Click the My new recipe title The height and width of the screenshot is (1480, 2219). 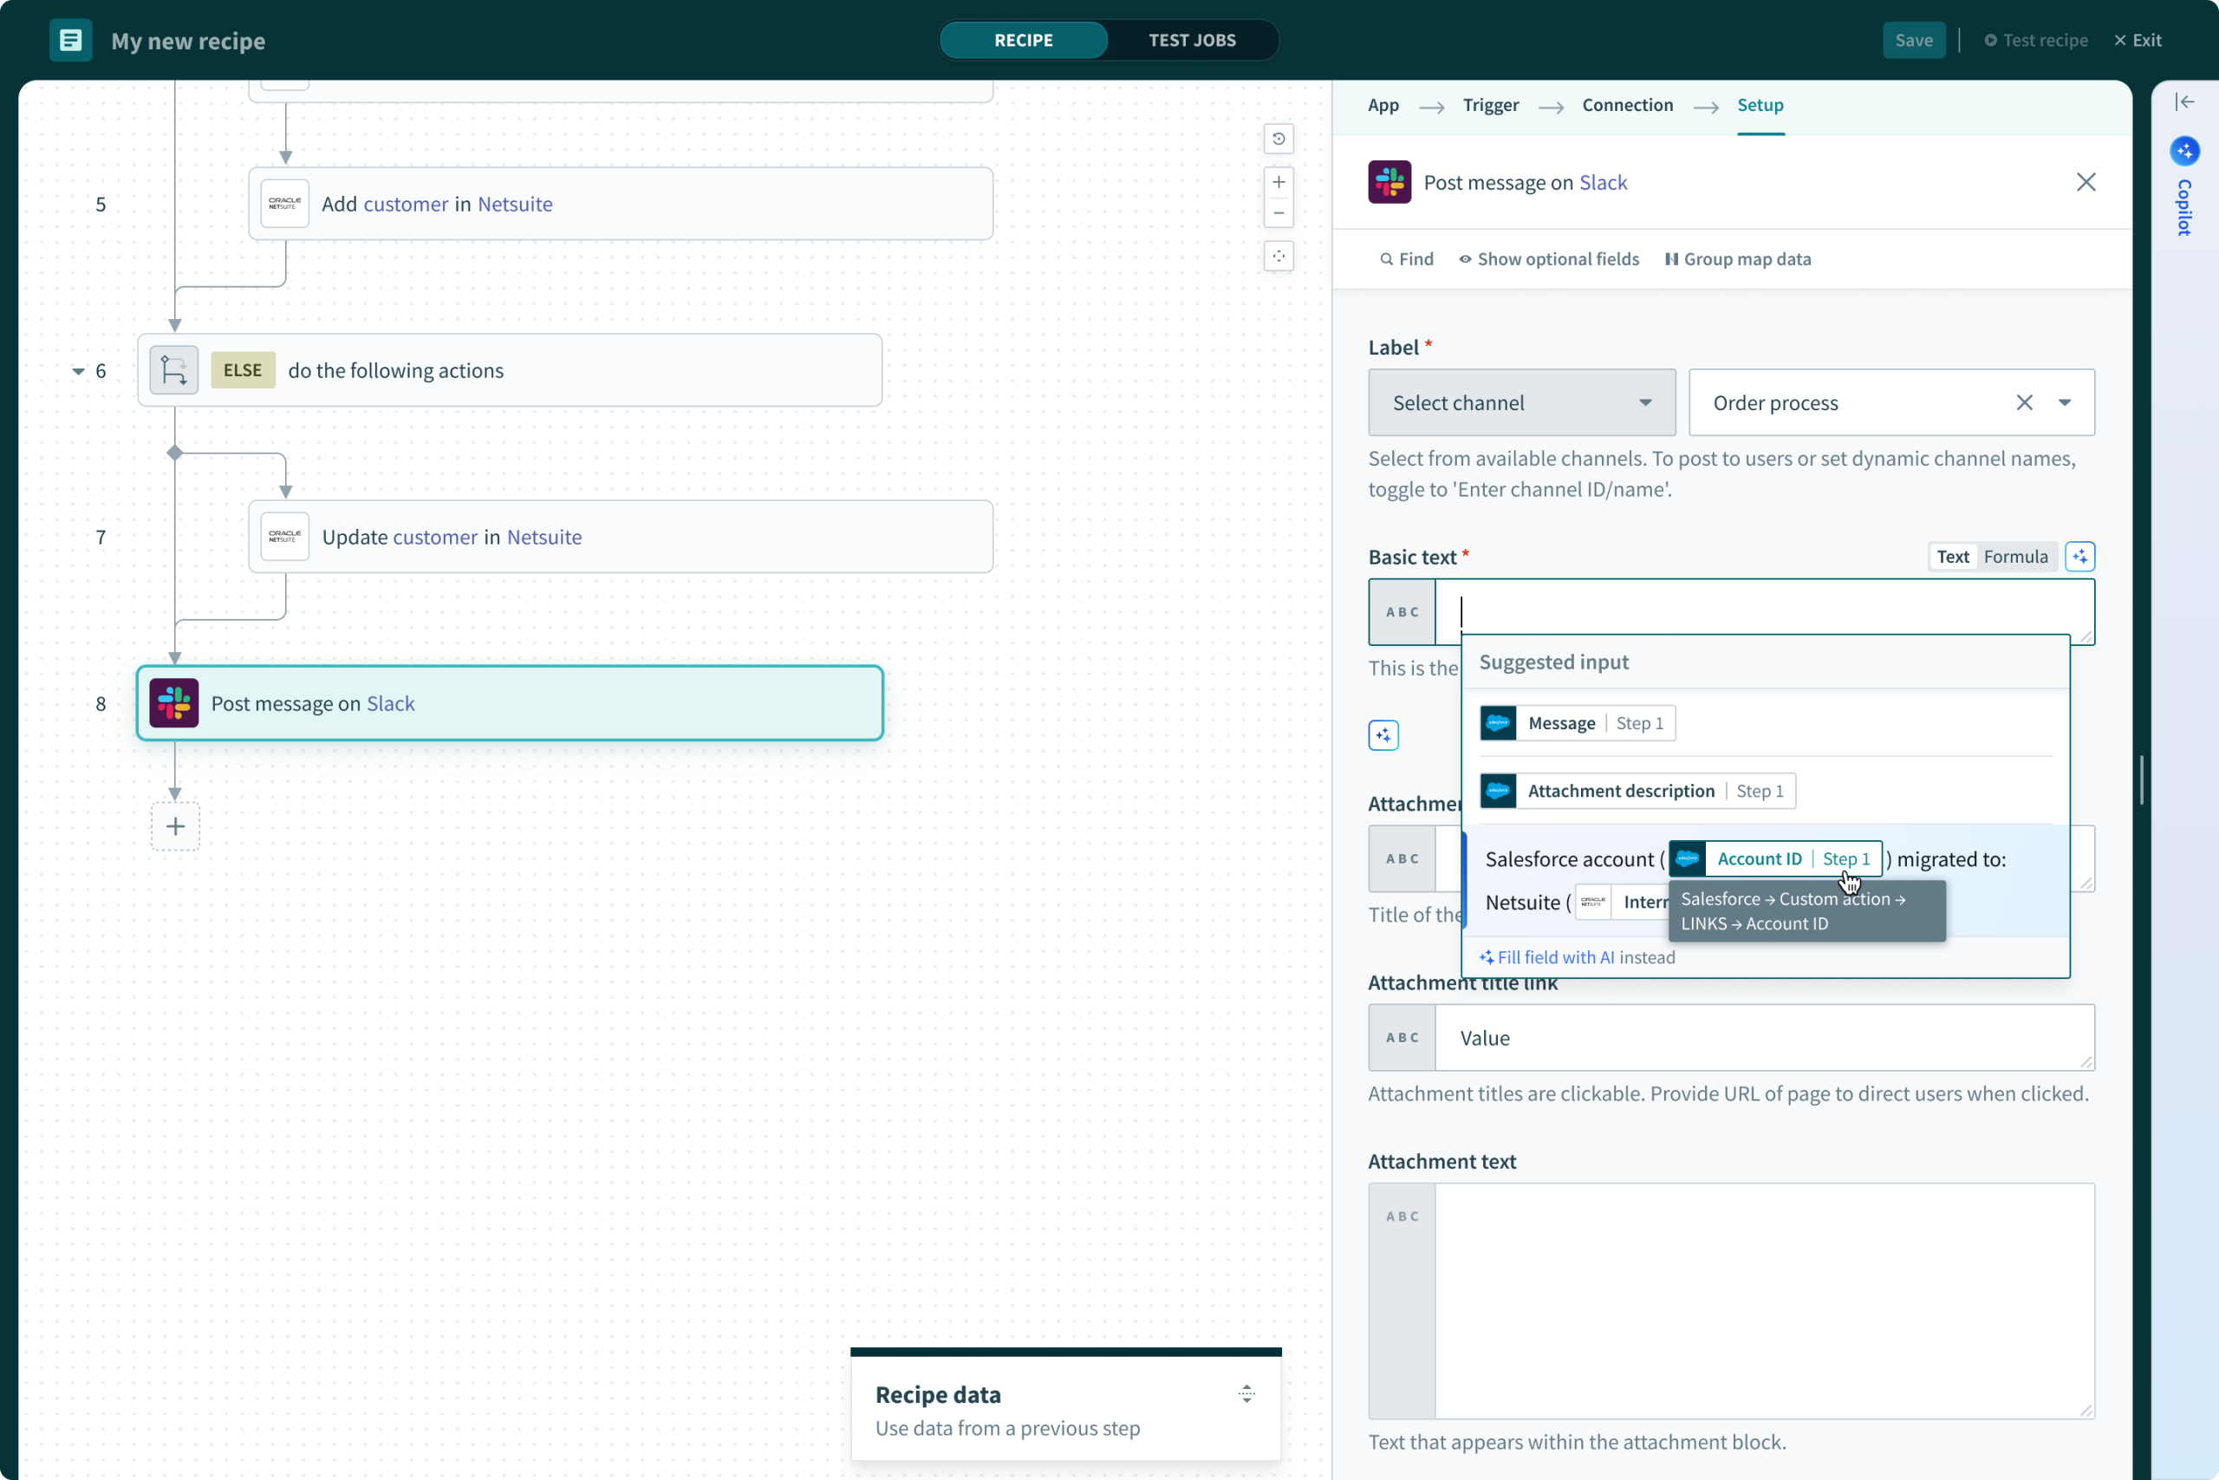coord(188,41)
